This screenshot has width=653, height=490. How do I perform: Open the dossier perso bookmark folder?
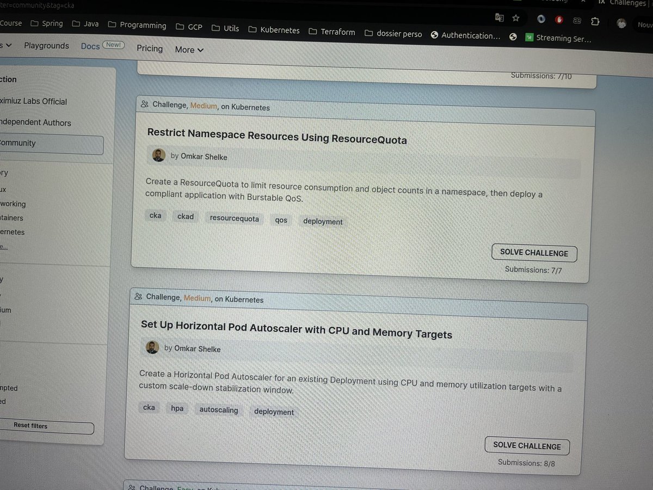tap(393, 34)
